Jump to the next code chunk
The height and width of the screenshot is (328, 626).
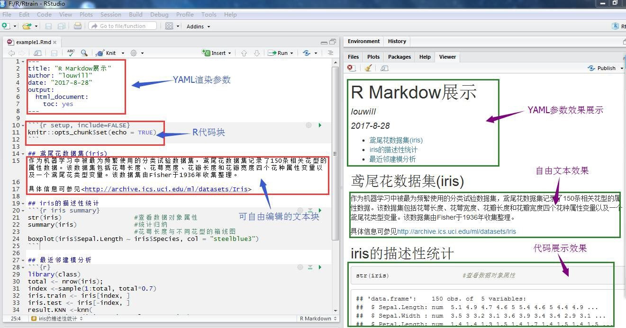256,53
